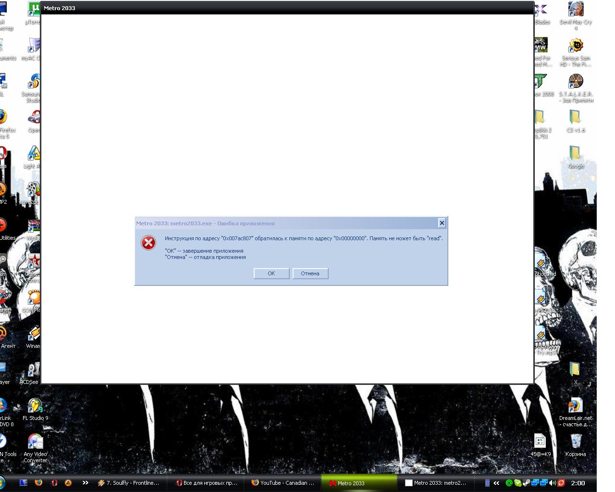Click the volume speaker tray icon
615x492 pixels.
(x=553, y=483)
